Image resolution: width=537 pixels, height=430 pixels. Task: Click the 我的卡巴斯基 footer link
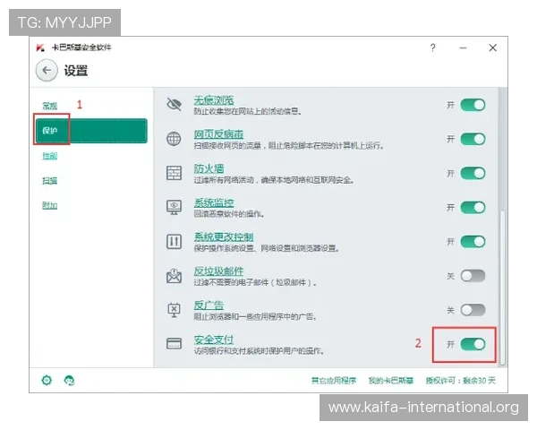[391, 380]
